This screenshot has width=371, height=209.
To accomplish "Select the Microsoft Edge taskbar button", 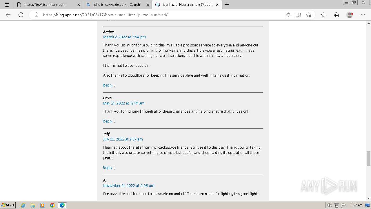I will (62, 205).
